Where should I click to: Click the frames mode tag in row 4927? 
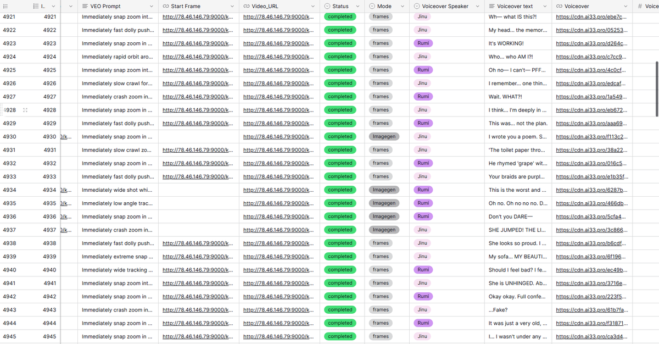pos(381,97)
